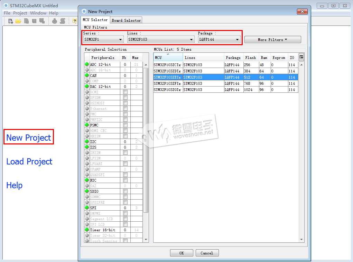Click the green status icon beside FSMC
Viewport: 353px width, 262px height.
87,125
